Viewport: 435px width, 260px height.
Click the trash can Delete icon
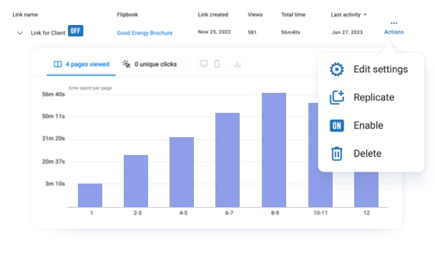(x=337, y=154)
